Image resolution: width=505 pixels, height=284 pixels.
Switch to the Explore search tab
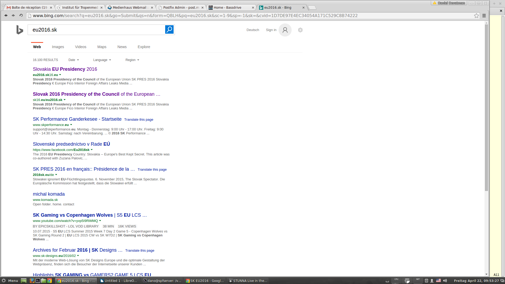144,47
